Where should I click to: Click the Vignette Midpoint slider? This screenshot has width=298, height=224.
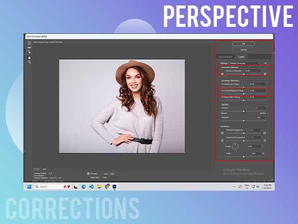point(244,121)
